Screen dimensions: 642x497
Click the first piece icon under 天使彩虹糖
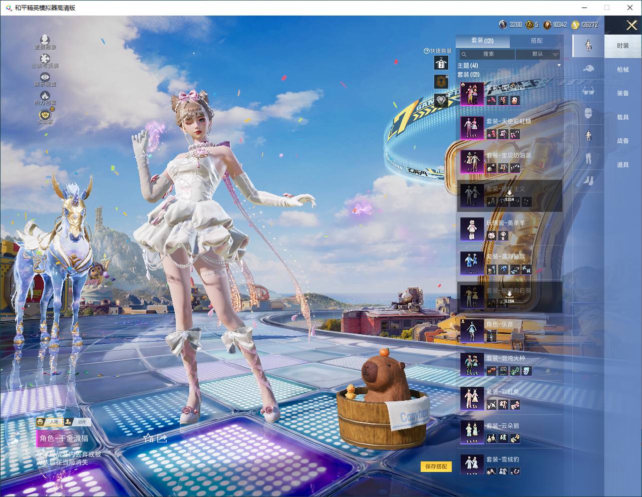click(x=491, y=134)
